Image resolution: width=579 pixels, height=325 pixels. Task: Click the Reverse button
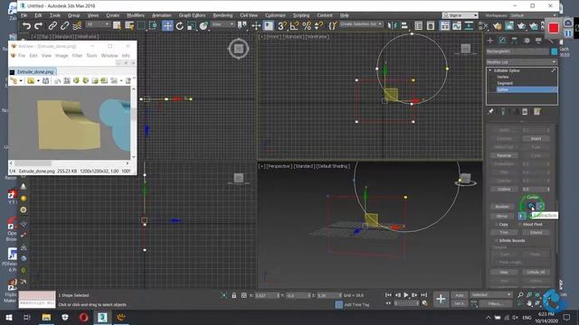pos(504,155)
